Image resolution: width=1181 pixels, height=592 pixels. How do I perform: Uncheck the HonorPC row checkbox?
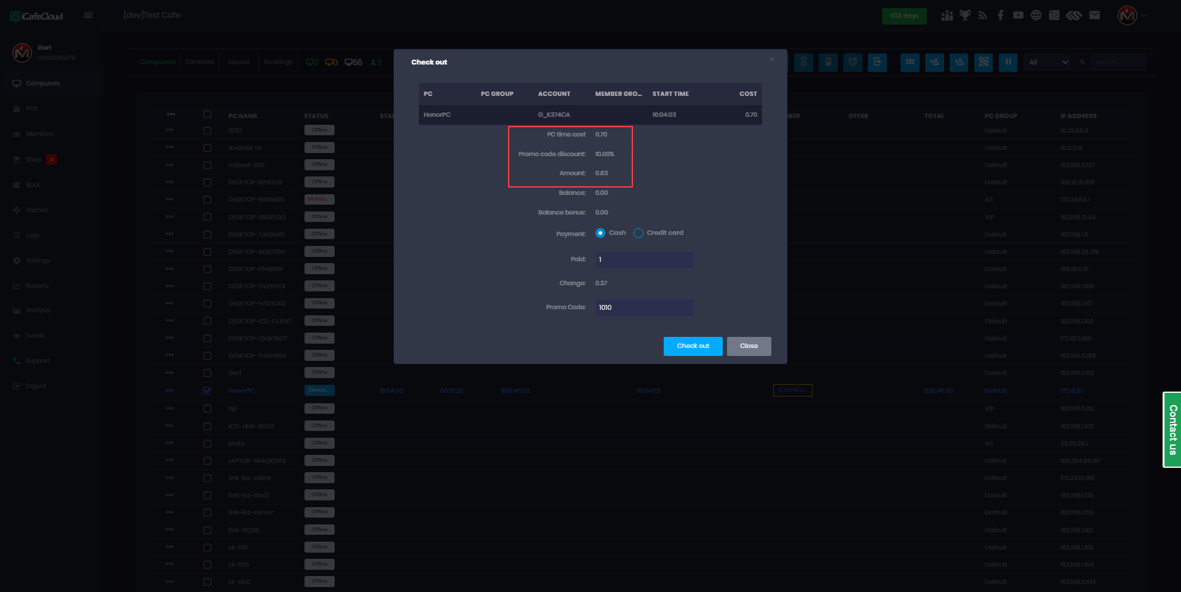pyautogui.click(x=207, y=391)
